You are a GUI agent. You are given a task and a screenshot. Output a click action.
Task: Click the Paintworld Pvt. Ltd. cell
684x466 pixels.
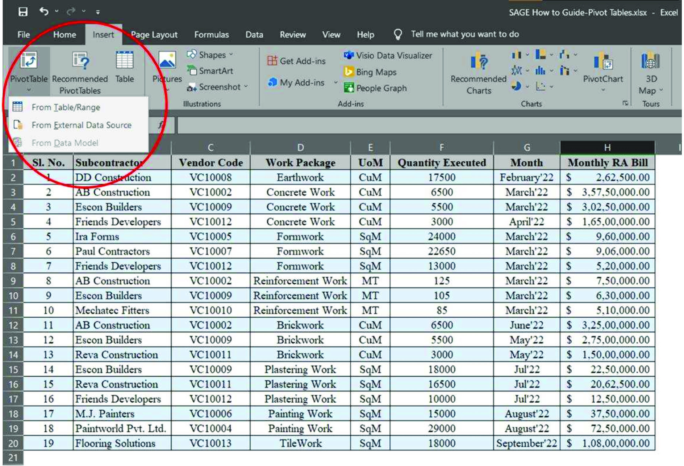point(122,429)
